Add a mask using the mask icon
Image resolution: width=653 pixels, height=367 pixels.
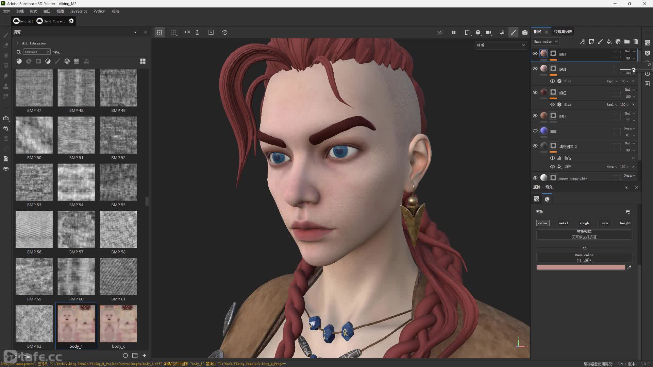(x=591, y=41)
